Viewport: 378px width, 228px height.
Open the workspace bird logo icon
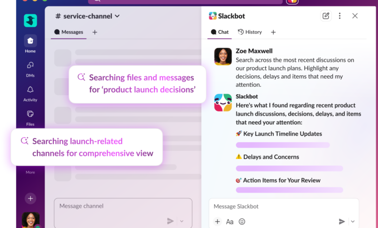click(x=31, y=20)
